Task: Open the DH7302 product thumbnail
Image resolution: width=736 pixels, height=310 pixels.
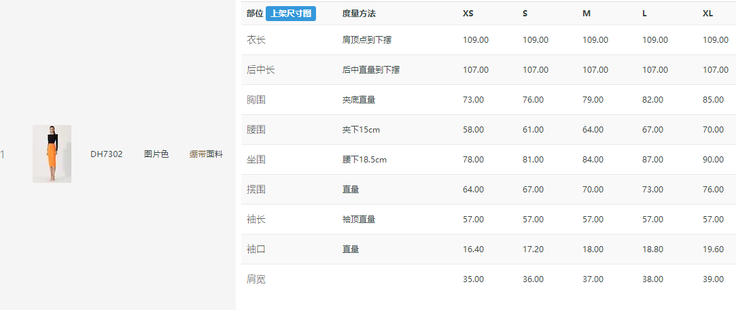Action: point(52,154)
